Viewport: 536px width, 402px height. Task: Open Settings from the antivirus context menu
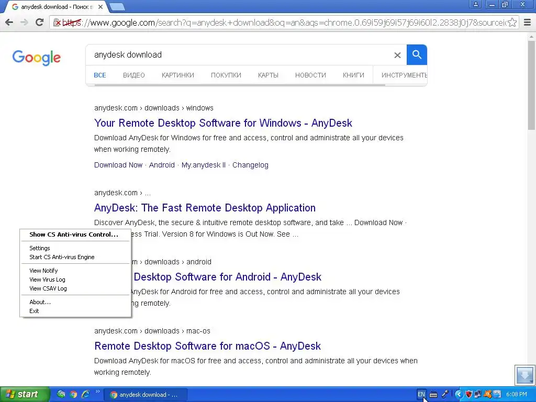tap(75, 248)
